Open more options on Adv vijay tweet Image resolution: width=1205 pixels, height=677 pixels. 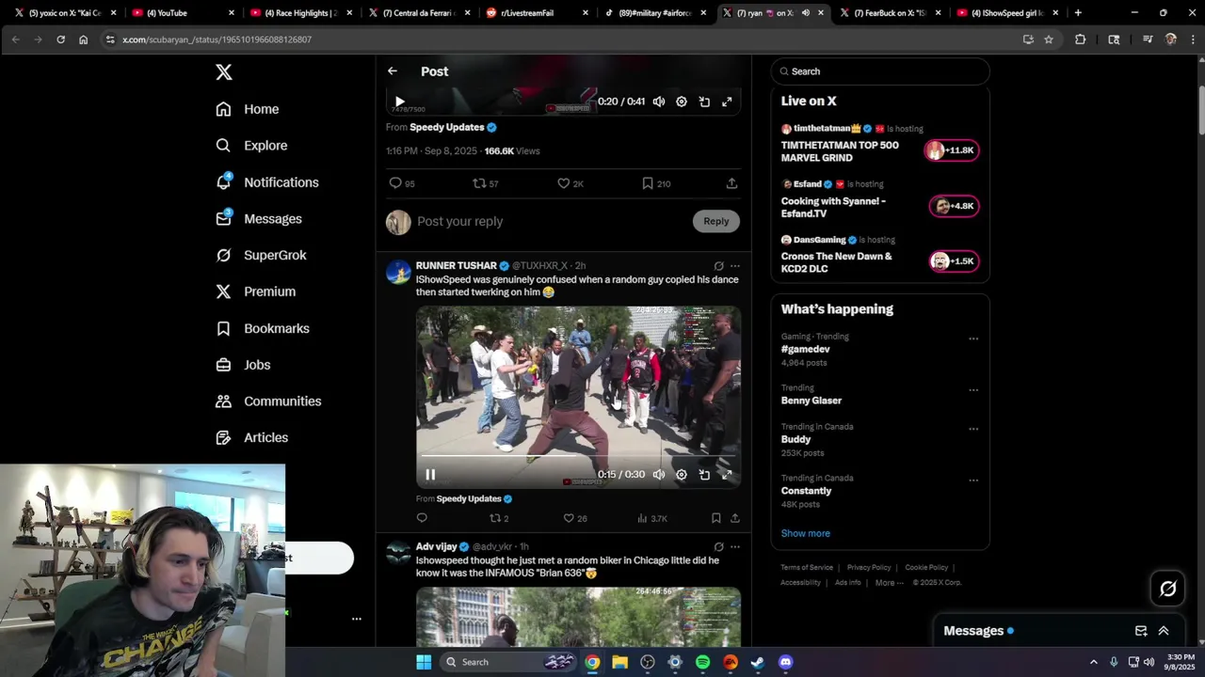[735, 546]
